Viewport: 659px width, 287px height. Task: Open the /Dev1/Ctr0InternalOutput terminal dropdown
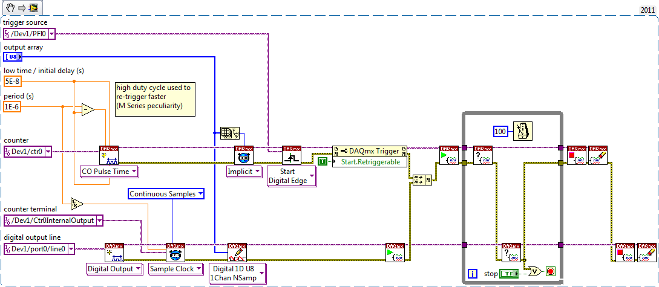(99, 221)
